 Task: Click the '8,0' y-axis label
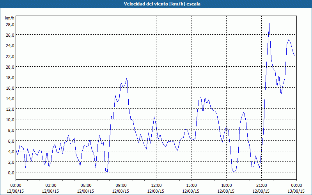11,130
